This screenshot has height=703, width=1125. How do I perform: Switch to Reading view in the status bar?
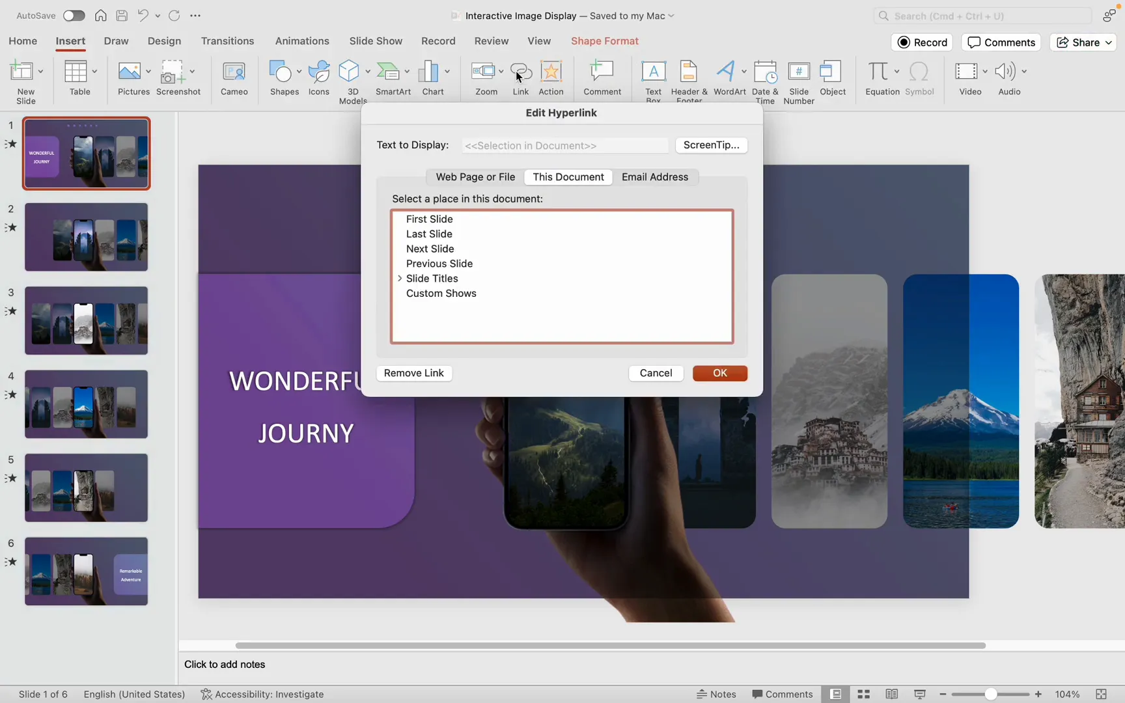point(892,695)
